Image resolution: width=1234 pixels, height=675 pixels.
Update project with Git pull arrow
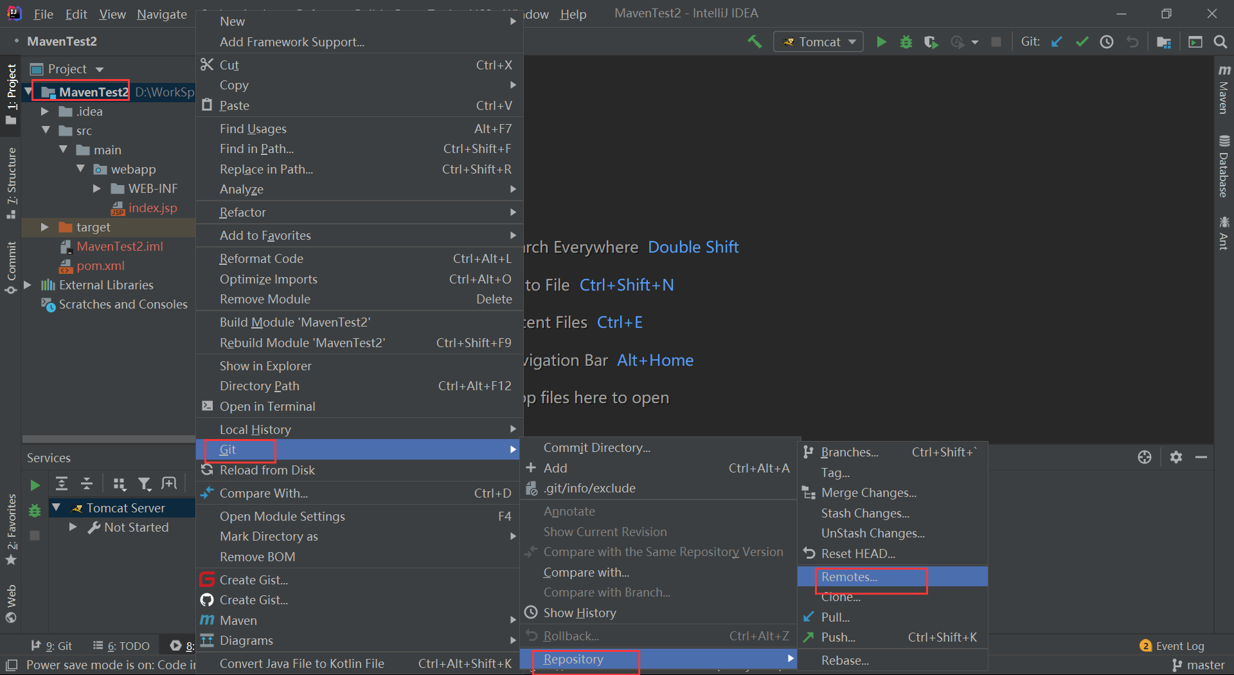[x=1057, y=42]
